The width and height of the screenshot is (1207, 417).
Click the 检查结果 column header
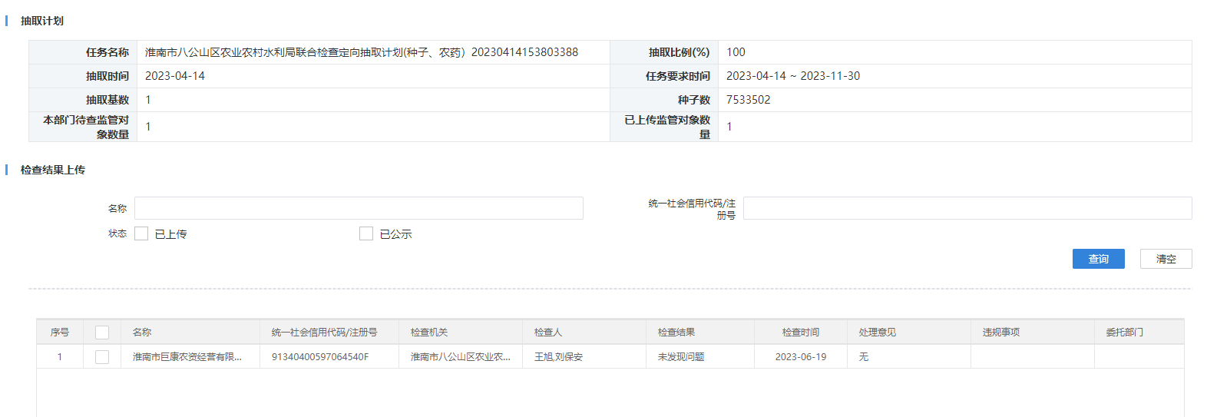[676, 333]
